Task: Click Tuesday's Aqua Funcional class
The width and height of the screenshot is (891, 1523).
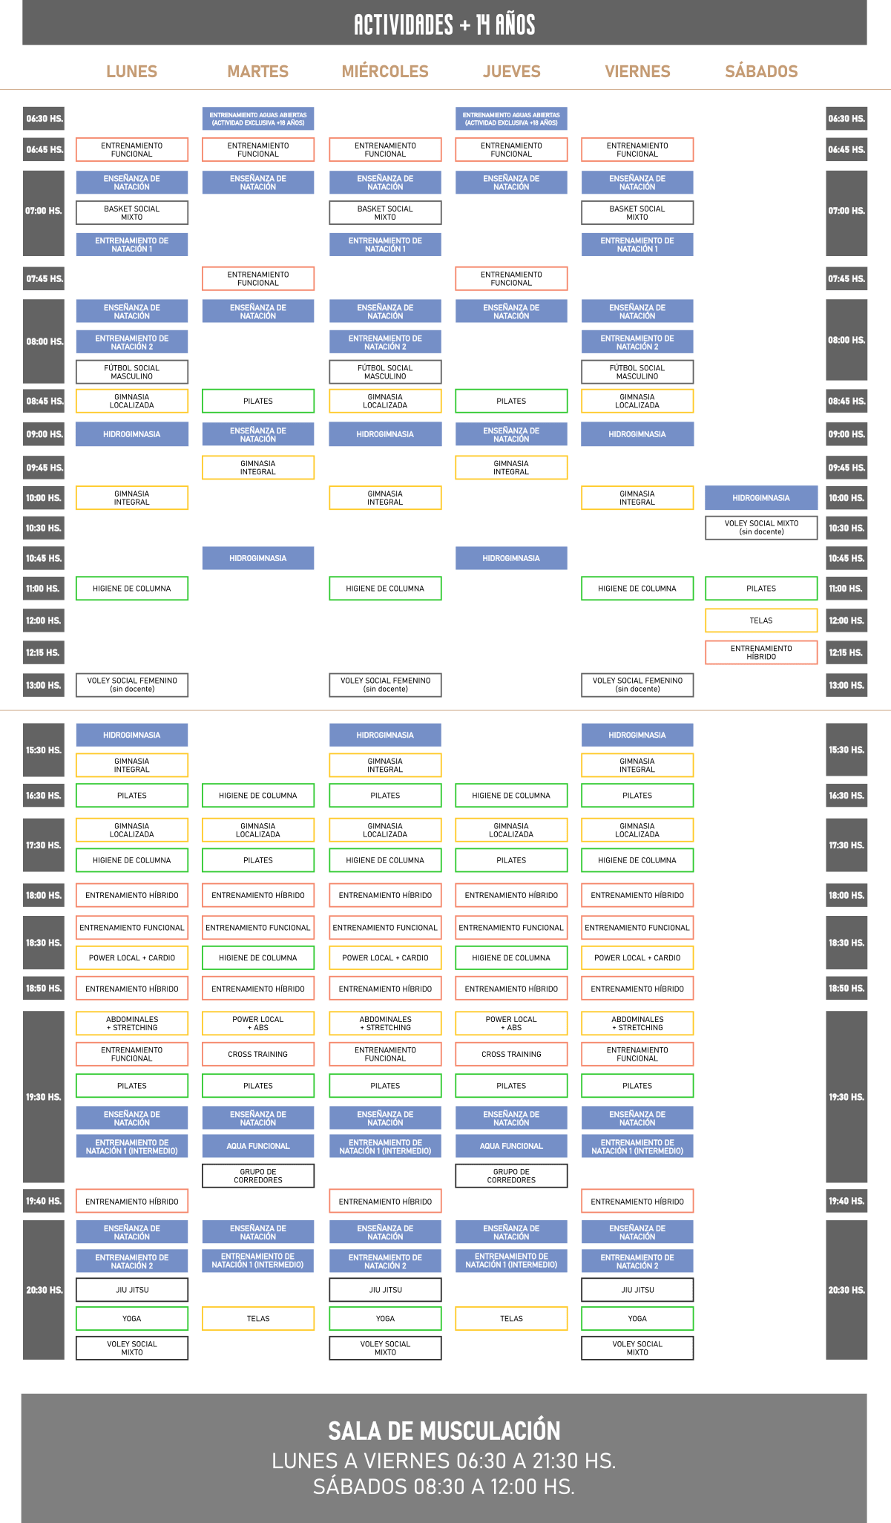Action: 258,1146
